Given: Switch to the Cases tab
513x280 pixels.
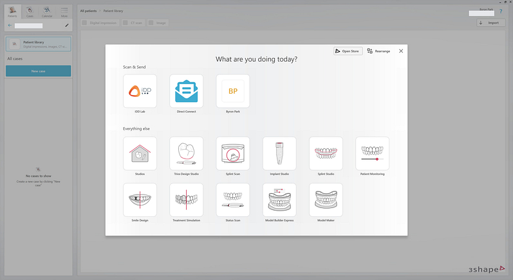Looking at the screenshot, I should pos(30,10).
